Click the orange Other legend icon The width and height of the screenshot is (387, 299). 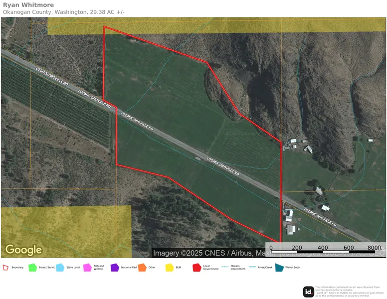click(x=142, y=268)
